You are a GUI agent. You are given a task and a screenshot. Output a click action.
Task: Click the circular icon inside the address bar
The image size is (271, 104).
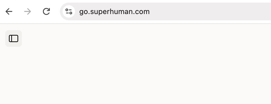(x=69, y=11)
